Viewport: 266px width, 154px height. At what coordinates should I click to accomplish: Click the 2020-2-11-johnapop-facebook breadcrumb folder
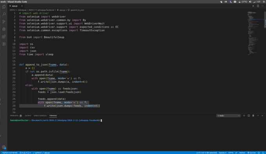[x=41, y=10]
